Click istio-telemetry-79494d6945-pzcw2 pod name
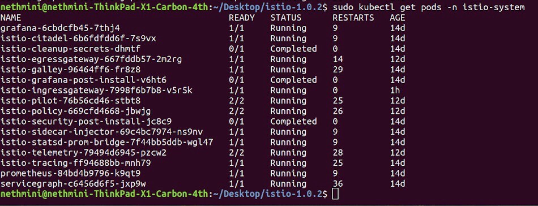Image resolution: width=538 pixels, height=206 pixels. pyautogui.click(x=83, y=153)
